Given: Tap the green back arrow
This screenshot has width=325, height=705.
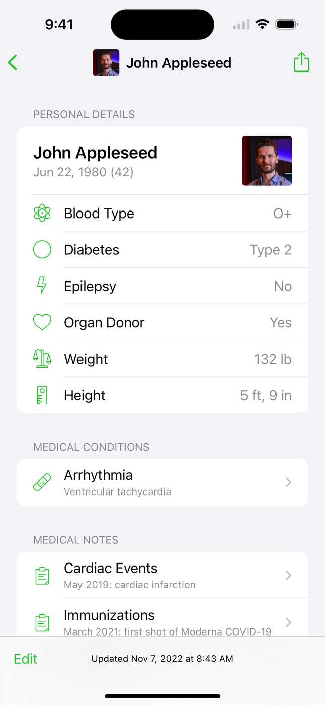Looking at the screenshot, I should (x=13, y=63).
